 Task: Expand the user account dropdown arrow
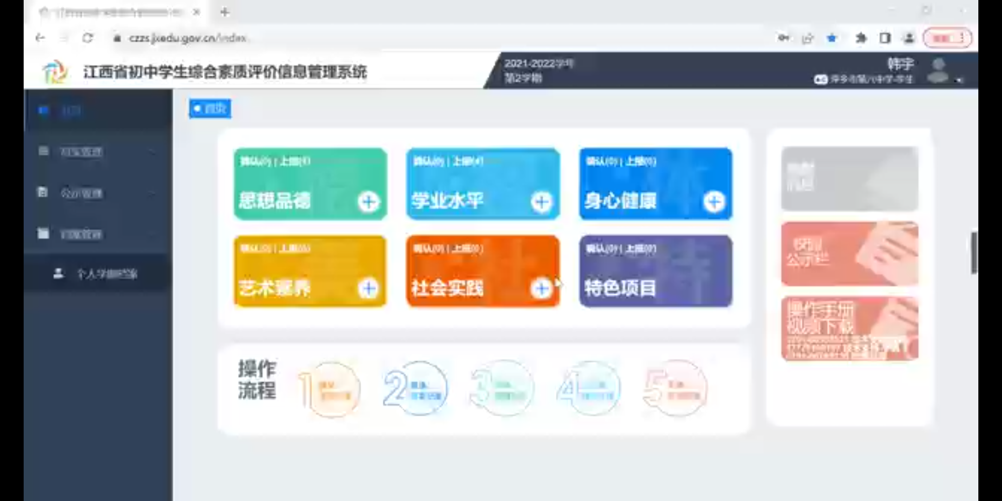point(959,80)
